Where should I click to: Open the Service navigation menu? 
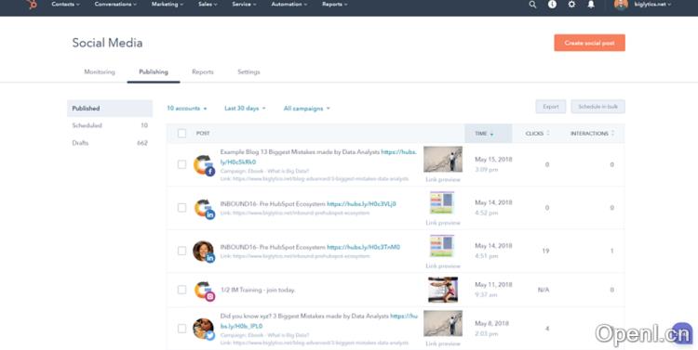pyautogui.click(x=245, y=5)
